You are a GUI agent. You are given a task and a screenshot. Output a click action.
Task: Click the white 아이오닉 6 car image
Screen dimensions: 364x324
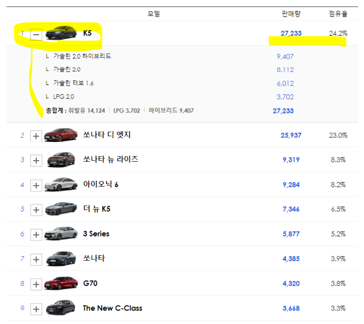click(61, 184)
